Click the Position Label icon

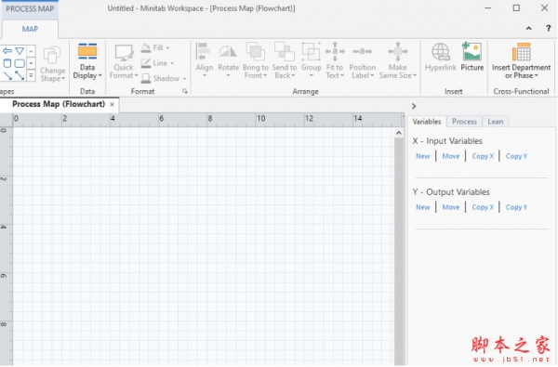tap(362, 51)
